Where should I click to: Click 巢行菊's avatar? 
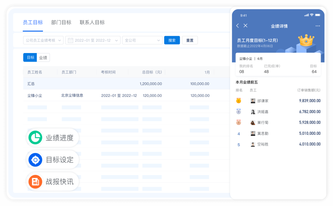tap(253, 122)
